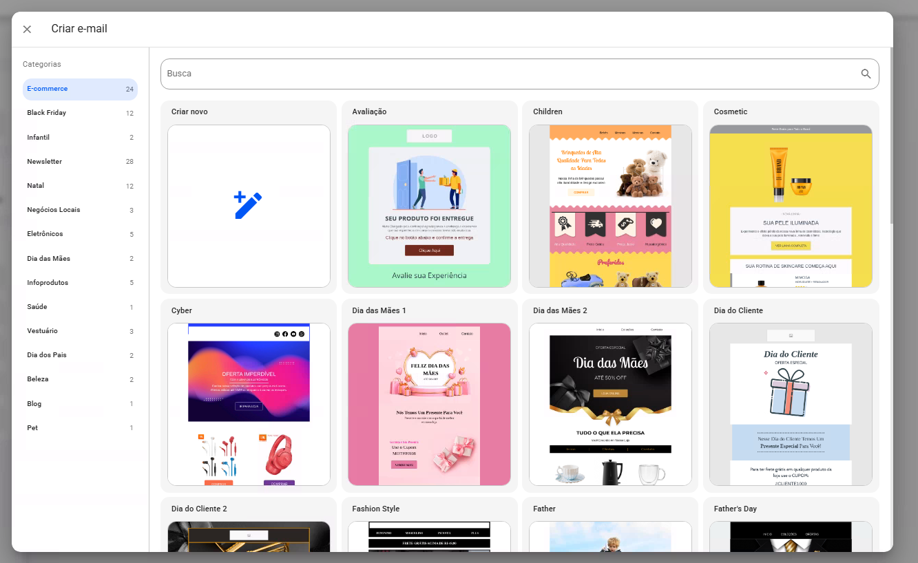This screenshot has height=563, width=918.
Task: Choose the Cosmetic template thumbnail
Action: (x=791, y=206)
